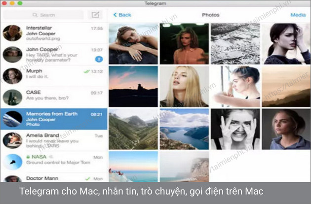
Task: Click John Cooper's helmet avatar
Action: (x=12, y=55)
